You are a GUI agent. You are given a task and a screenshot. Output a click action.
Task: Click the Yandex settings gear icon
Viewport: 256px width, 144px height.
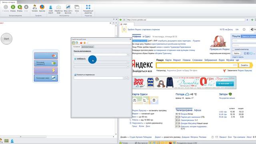point(244,30)
